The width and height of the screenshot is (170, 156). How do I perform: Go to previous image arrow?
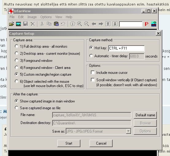click(94, 24)
